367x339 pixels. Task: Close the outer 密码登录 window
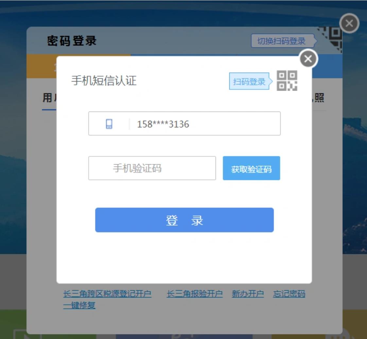tap(349, 23)
